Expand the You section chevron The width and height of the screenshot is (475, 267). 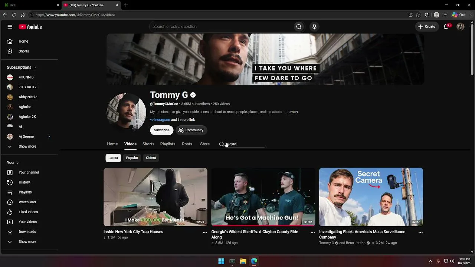point(17,163)
